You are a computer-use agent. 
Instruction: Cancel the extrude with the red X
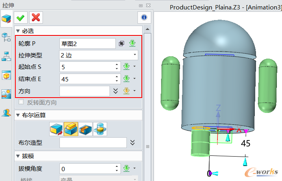tap(36, 18)
